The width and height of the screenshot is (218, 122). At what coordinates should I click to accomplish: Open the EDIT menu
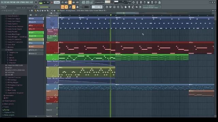[x=5, y=2]
